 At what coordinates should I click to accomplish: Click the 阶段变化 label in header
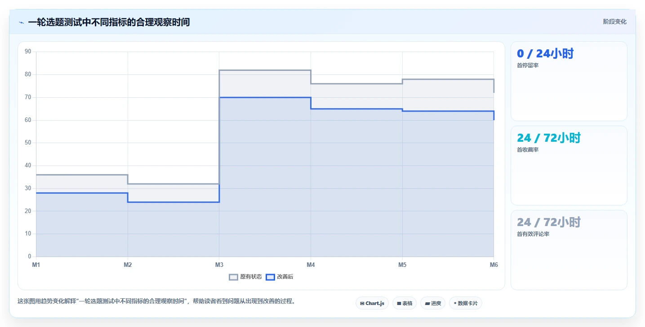point(614,22)
